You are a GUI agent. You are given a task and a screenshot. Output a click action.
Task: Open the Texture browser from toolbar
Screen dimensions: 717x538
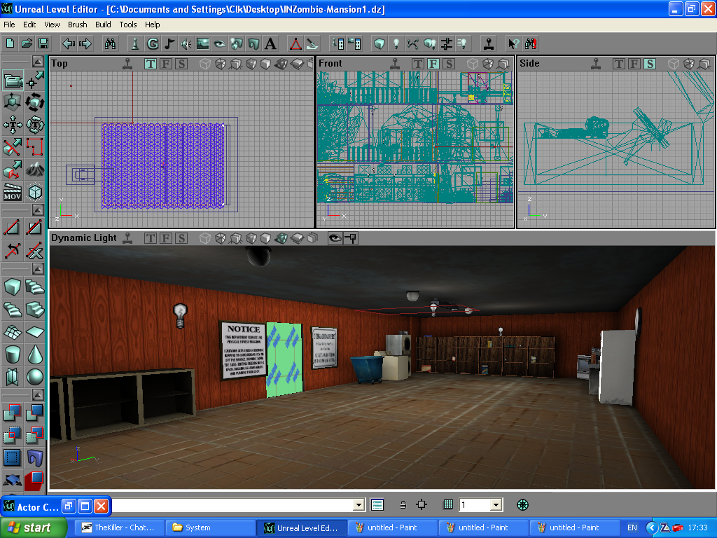[203, 43]
